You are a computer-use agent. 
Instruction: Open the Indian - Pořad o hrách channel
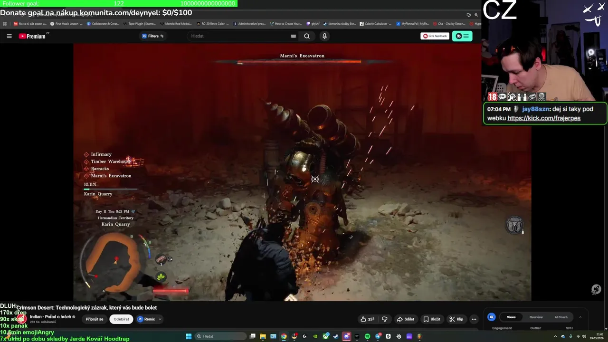50,317
